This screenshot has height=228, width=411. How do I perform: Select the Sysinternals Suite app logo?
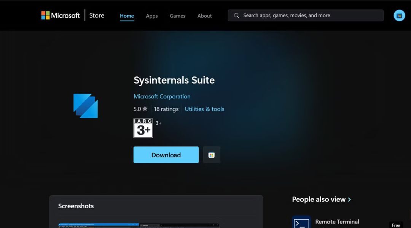85,106
